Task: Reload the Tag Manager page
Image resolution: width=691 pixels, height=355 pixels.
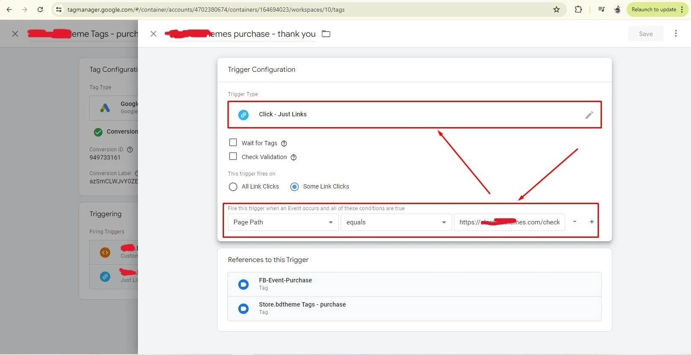Action: tap(40, 10)
